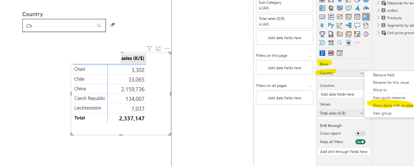Click the Get more visuals ellipsis
Screen dimensions: 414x166
pyautogui.click(x=357, y=43)
